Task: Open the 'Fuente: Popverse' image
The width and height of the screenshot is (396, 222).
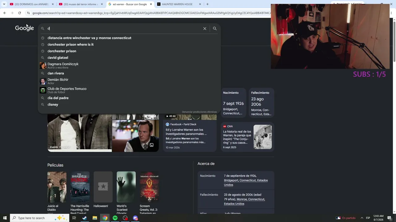Action: click(80, 133)
